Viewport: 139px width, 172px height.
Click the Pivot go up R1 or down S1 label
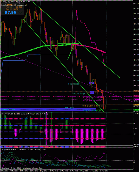tap(92, 106)
